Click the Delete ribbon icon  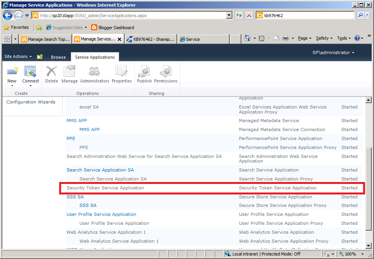[x=51, y=72]
